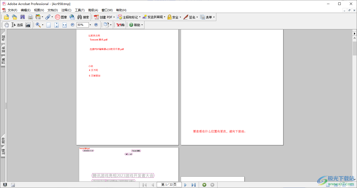Expand the 签名 dropdown arrow
The height and width of the screenshot is (188, 357).
point(197,17)
